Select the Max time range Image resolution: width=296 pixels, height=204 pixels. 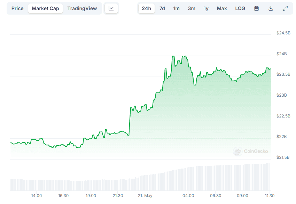(222, 8)
